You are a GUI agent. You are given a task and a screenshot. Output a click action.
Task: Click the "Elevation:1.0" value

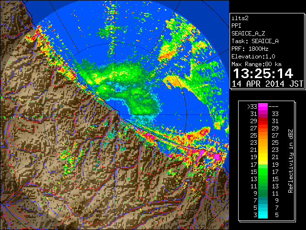(x=253, y=57)
